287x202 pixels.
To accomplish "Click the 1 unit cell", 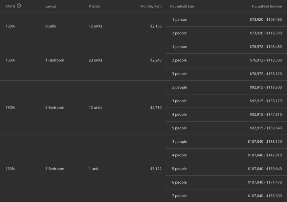I will click(93, 169).
